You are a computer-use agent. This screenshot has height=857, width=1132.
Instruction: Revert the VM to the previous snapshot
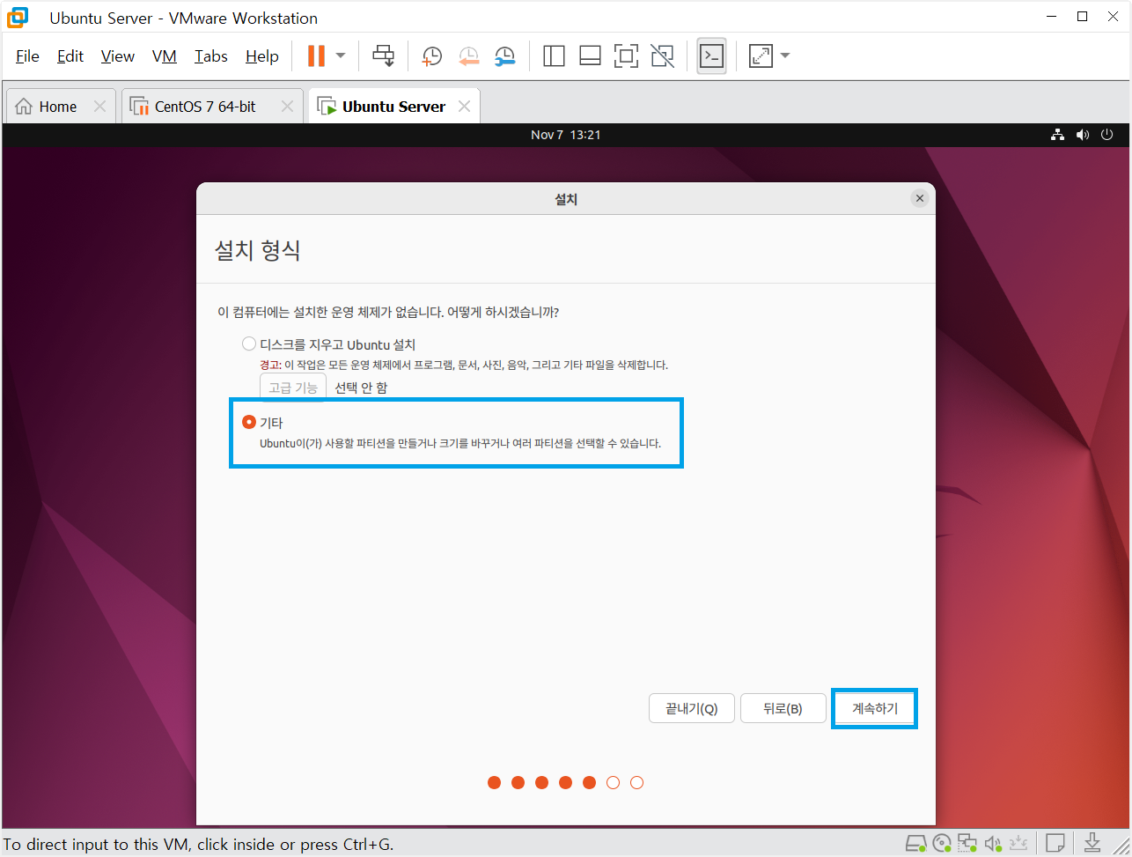tap(468, 56)
